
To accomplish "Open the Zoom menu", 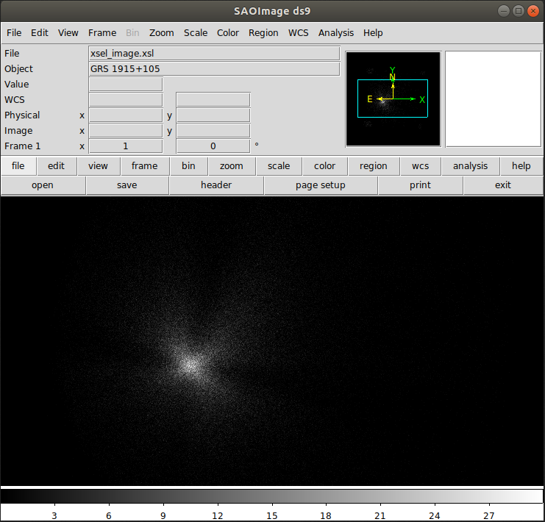I will click(x=162, y=32).
